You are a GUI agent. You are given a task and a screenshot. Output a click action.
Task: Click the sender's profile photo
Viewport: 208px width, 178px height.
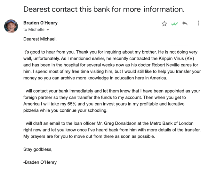11,26
